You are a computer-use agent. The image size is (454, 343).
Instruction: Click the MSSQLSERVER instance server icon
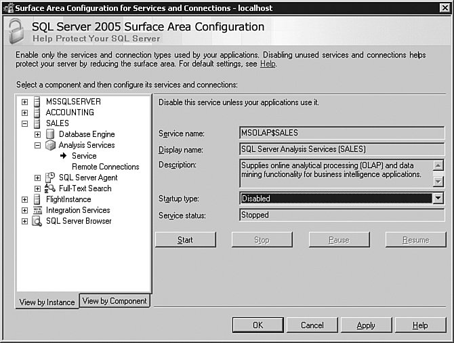coord(37,102)
